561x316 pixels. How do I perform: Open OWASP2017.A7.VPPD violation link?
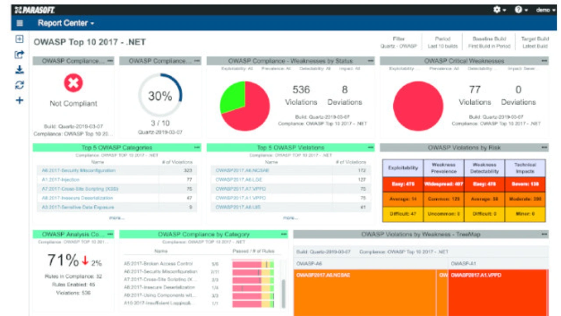point(241,189)
